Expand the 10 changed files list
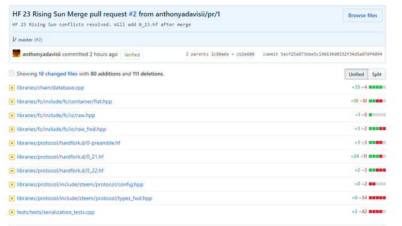The image size is (402, 226). (x=58, y=74)
